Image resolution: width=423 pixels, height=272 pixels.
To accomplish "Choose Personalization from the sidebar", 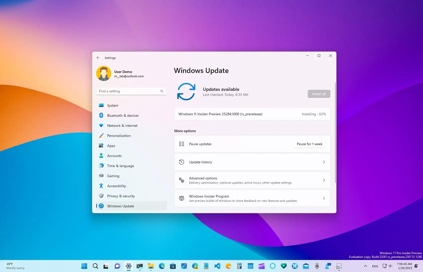I will pos(131,136).
